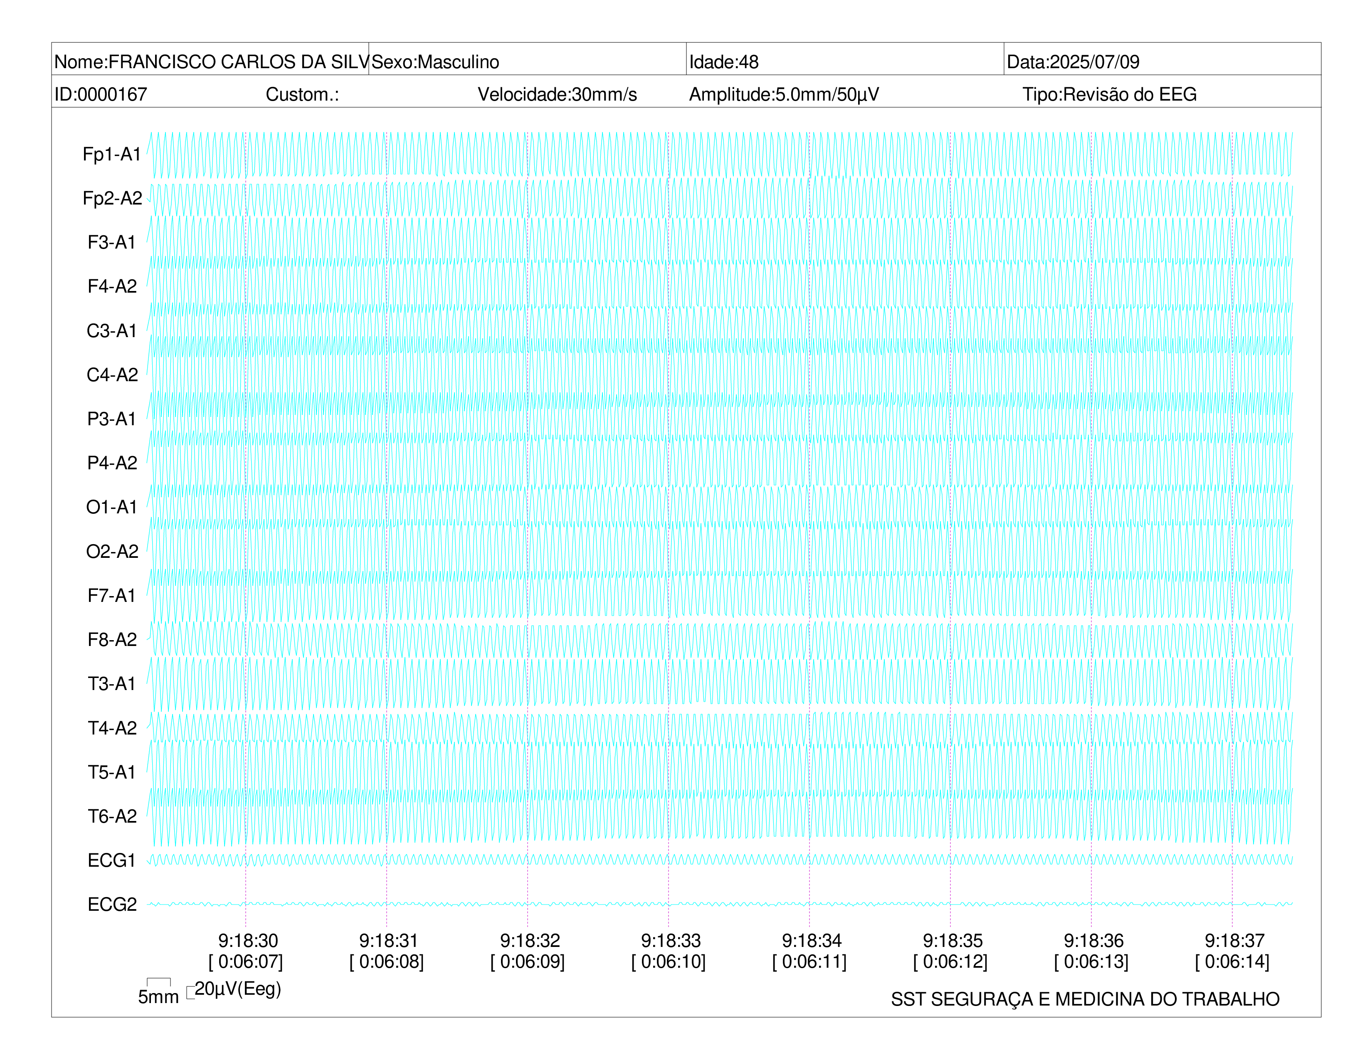The width and height of the screenshot is (1372, 1060).
Task: Click the elapsed time [ 0:06:11]
Action: 810,961
